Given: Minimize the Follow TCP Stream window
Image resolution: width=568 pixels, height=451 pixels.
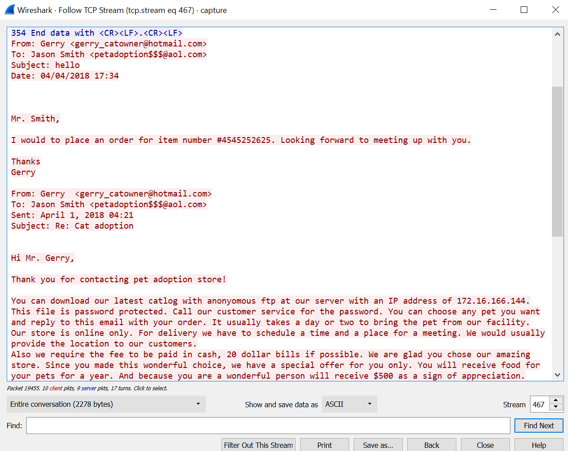Looking at the screenshot, I should pyautogui.click(x=493, y=9).
